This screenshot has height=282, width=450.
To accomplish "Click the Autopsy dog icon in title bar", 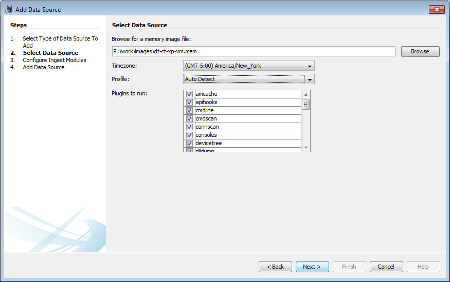I will 9,9.
